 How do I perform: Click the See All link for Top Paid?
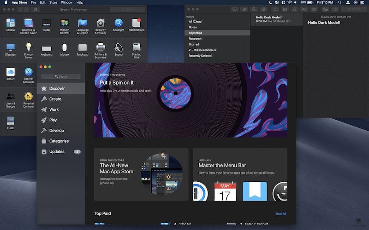(x=281, y=214)
